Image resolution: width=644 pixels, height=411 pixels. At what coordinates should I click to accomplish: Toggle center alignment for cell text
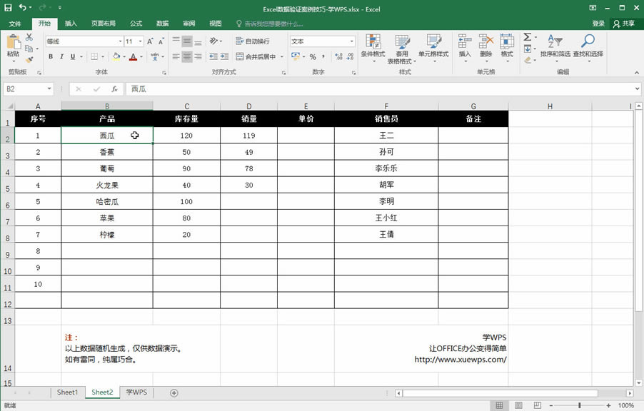(x=187, y=56)
